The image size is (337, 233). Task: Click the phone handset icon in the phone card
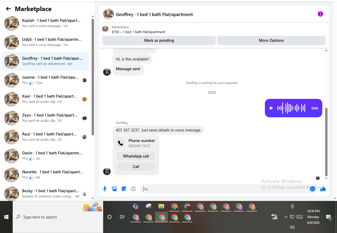pos(121,143)
